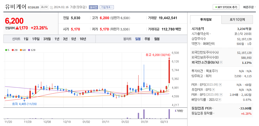Select the 5년 line chart period

coord(74,39)
